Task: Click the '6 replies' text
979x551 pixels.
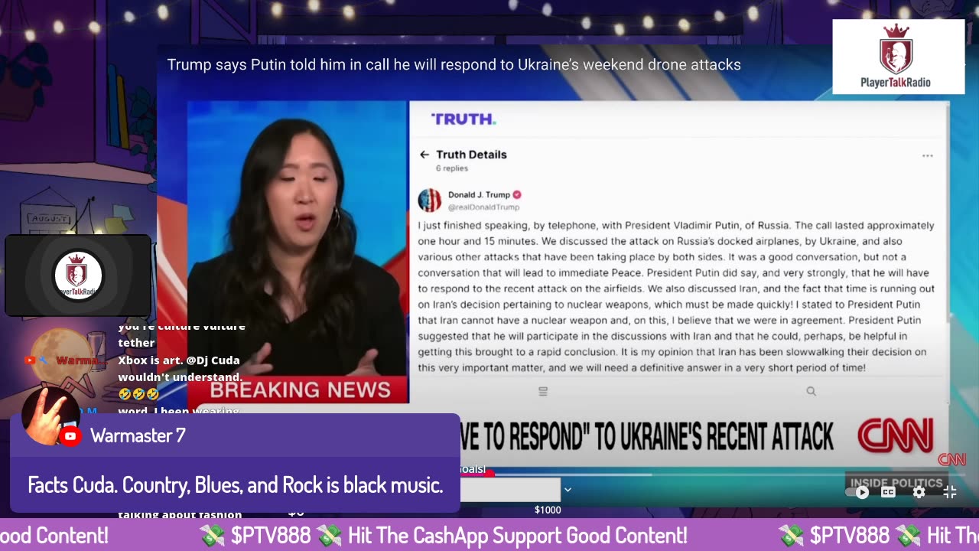Action: click(x=451, y=168)
